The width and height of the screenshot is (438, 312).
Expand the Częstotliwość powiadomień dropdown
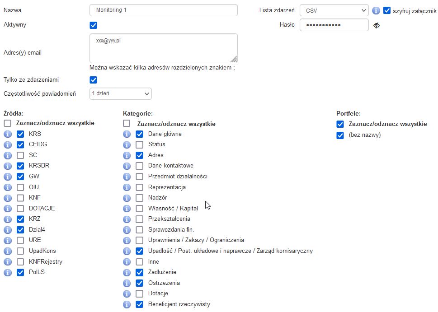tap(121, 93)
